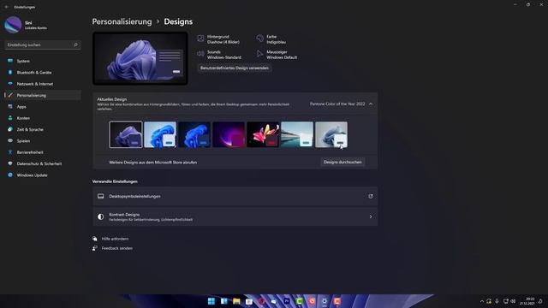Open File Explorer from taskbar

(x=236, y=301)
